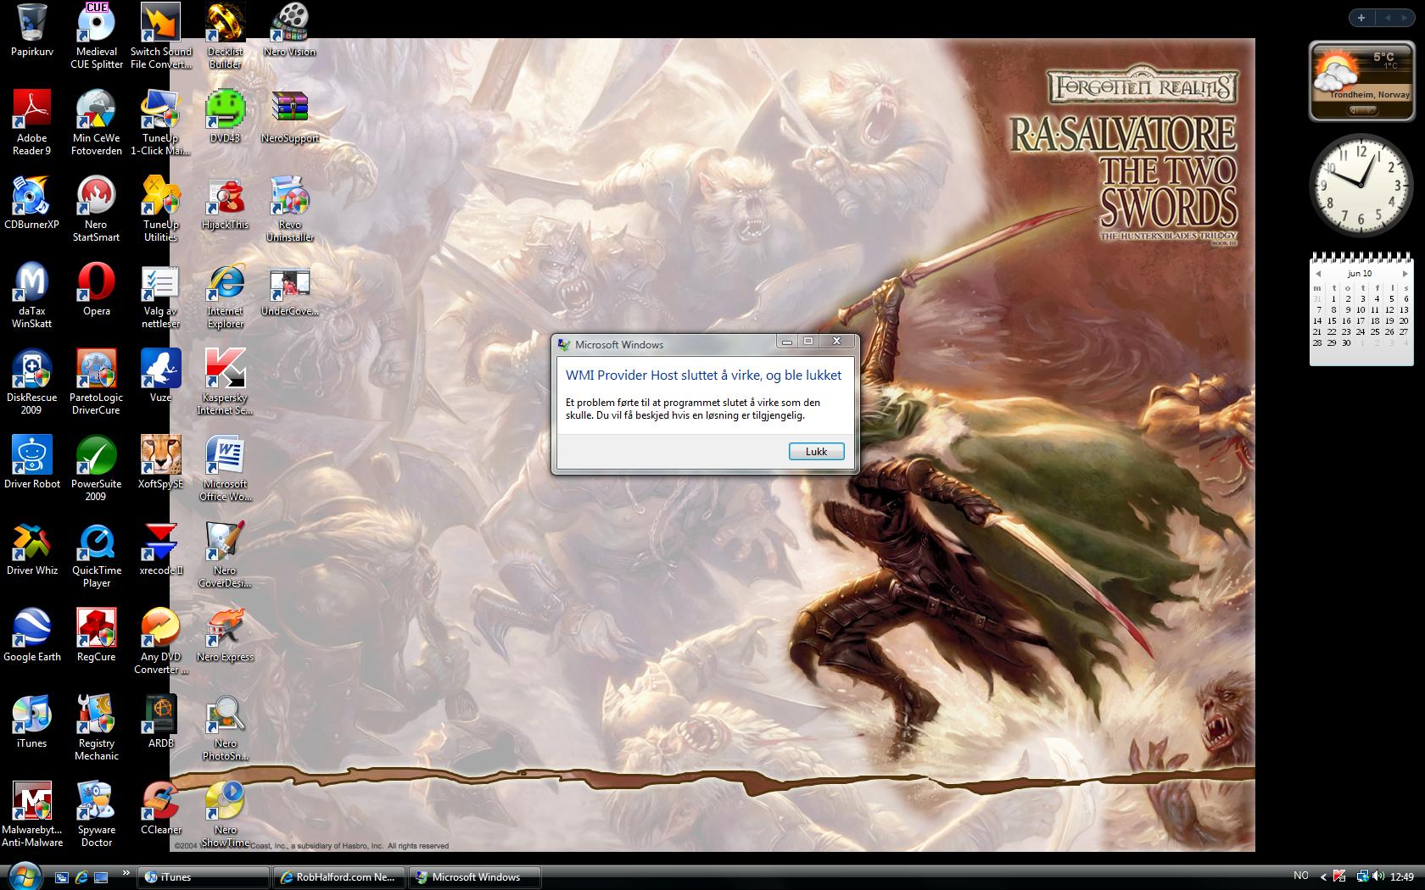Open Switch Sound File Converter shortcut
Image resolution: width=1425 pixels, height=890 pixels.
tap(160, 36)
